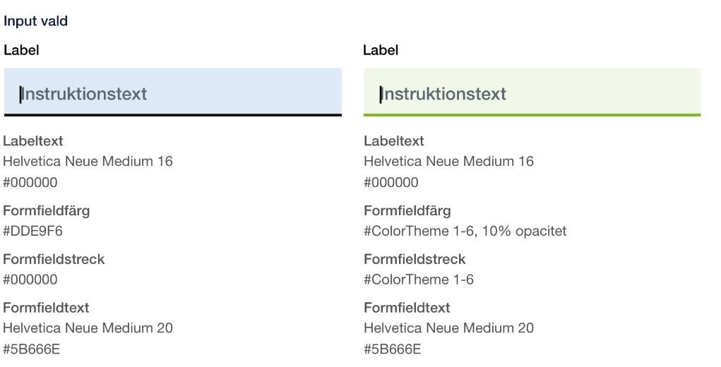Click the green underline of valid field
Viewport: 721px width, 367px height.
(x=532, y=115)
